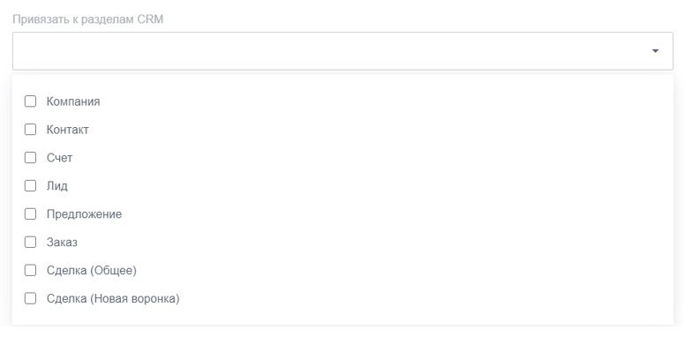Check the Сделка (Новая воронка) box

coord(30,299)
